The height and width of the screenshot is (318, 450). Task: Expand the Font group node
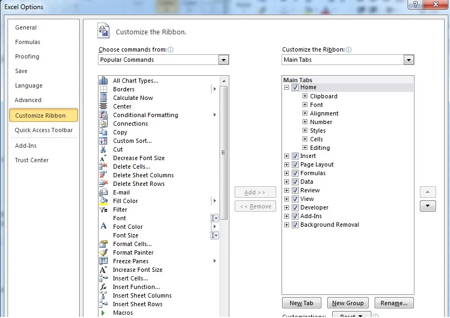305,105
